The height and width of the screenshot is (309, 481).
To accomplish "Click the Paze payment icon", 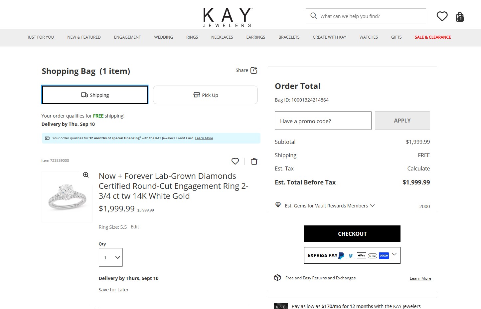I will (x=384, y=256).
